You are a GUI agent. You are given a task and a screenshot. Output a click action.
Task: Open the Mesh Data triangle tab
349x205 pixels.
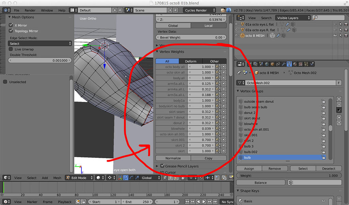[x=289, y=64]
